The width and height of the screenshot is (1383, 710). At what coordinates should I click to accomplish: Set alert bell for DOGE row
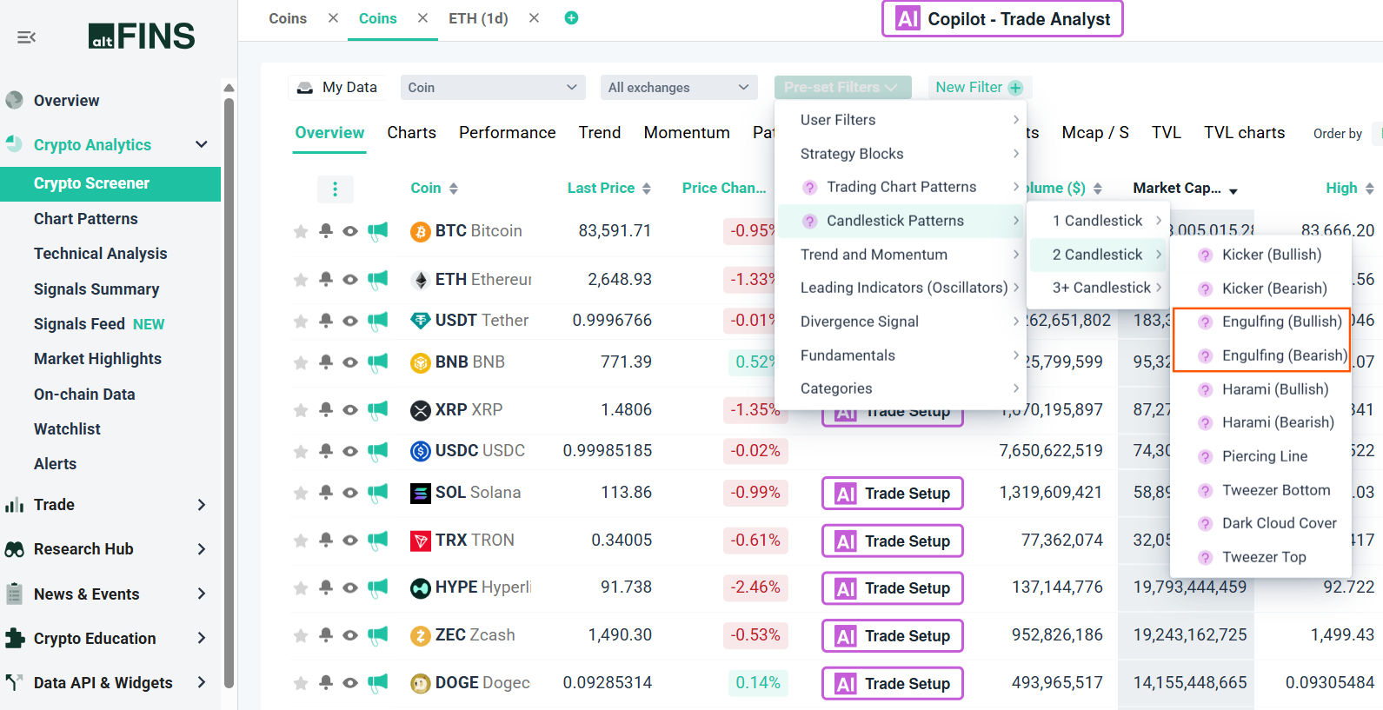(x=325, y=683)
